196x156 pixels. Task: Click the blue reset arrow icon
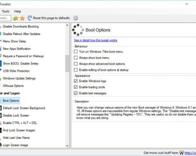click(30, 18)
